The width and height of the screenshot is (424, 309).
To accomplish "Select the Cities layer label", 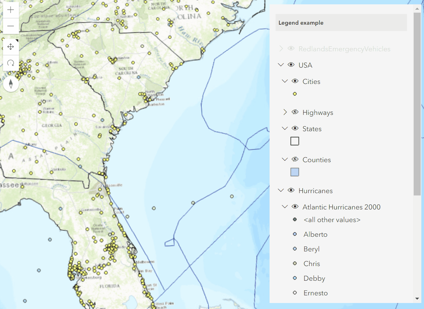I will click(x=312, y=82).
